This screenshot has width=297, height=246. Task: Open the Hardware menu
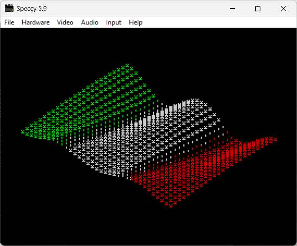click(36, 22)
